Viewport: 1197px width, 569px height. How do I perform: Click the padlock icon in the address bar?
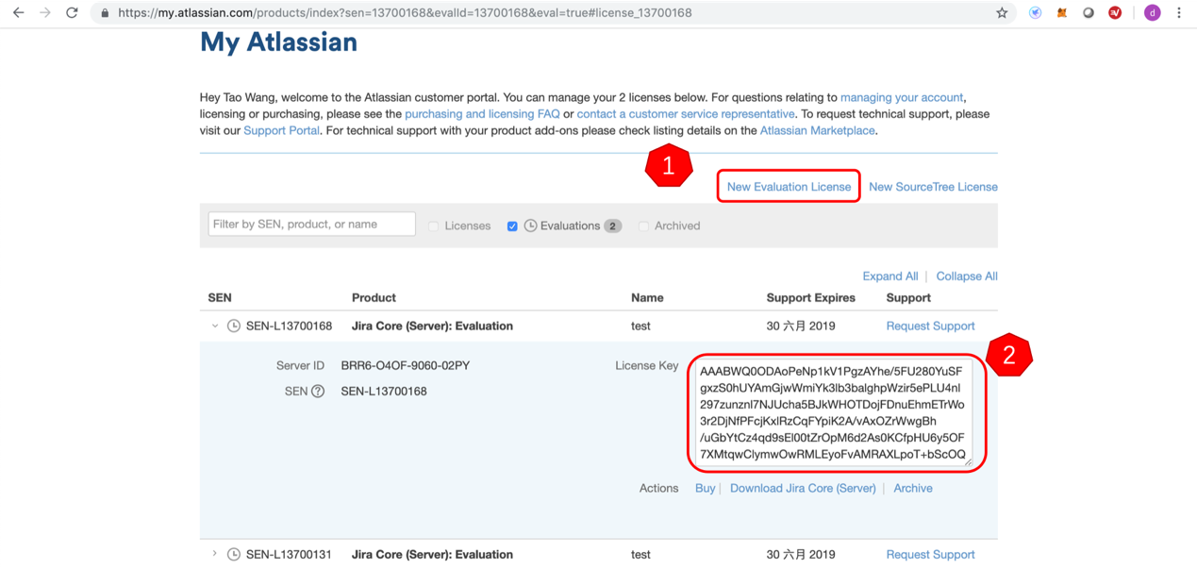coord(105,13)
